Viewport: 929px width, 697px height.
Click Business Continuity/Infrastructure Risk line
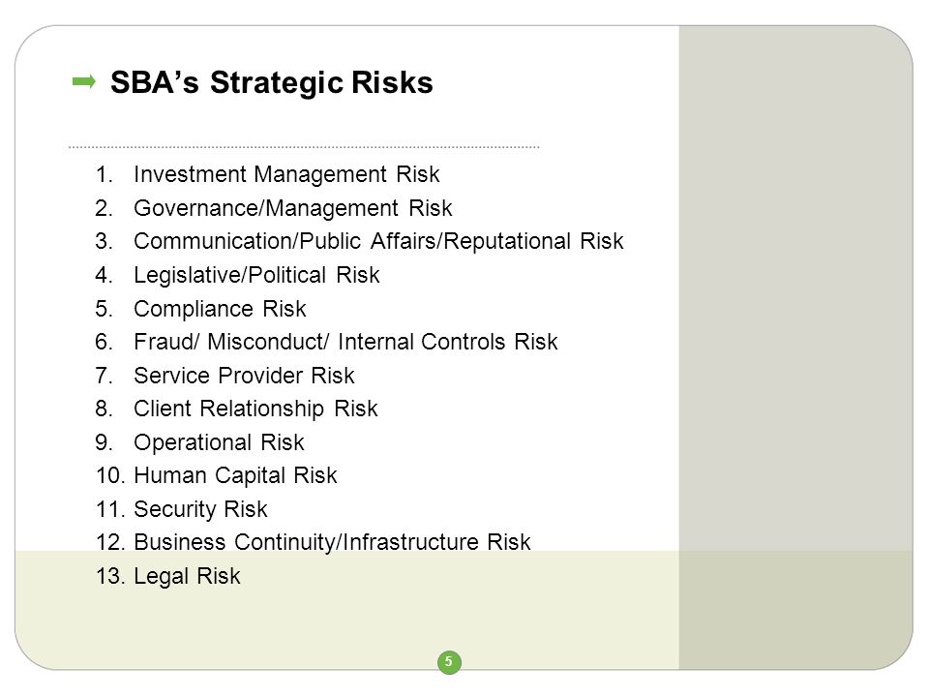click(x=332, y=542)
